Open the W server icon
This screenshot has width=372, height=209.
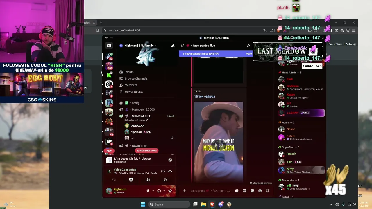[x=109, y=142]
